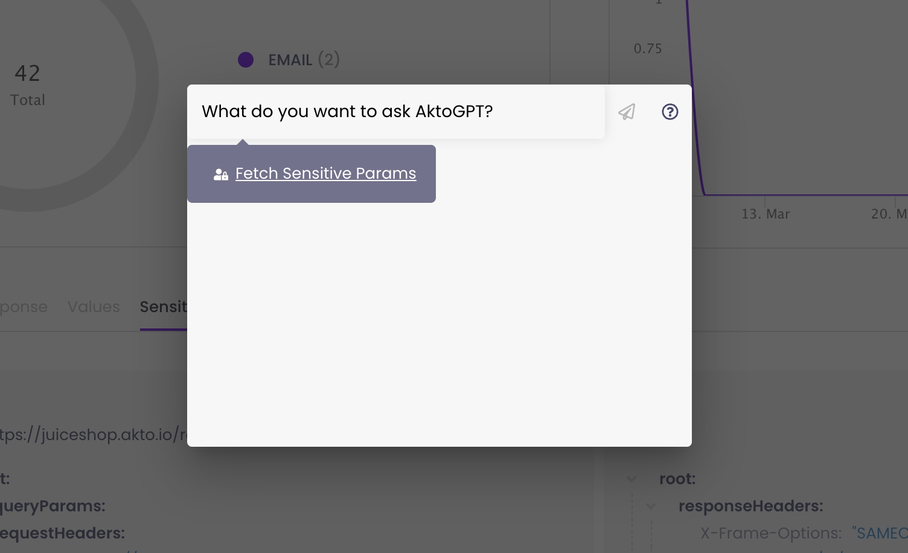Image resolution: width=908 pixels, height=553 pixels.
Task: Select the requestHeaders tree entry
Action: (63, 533)
